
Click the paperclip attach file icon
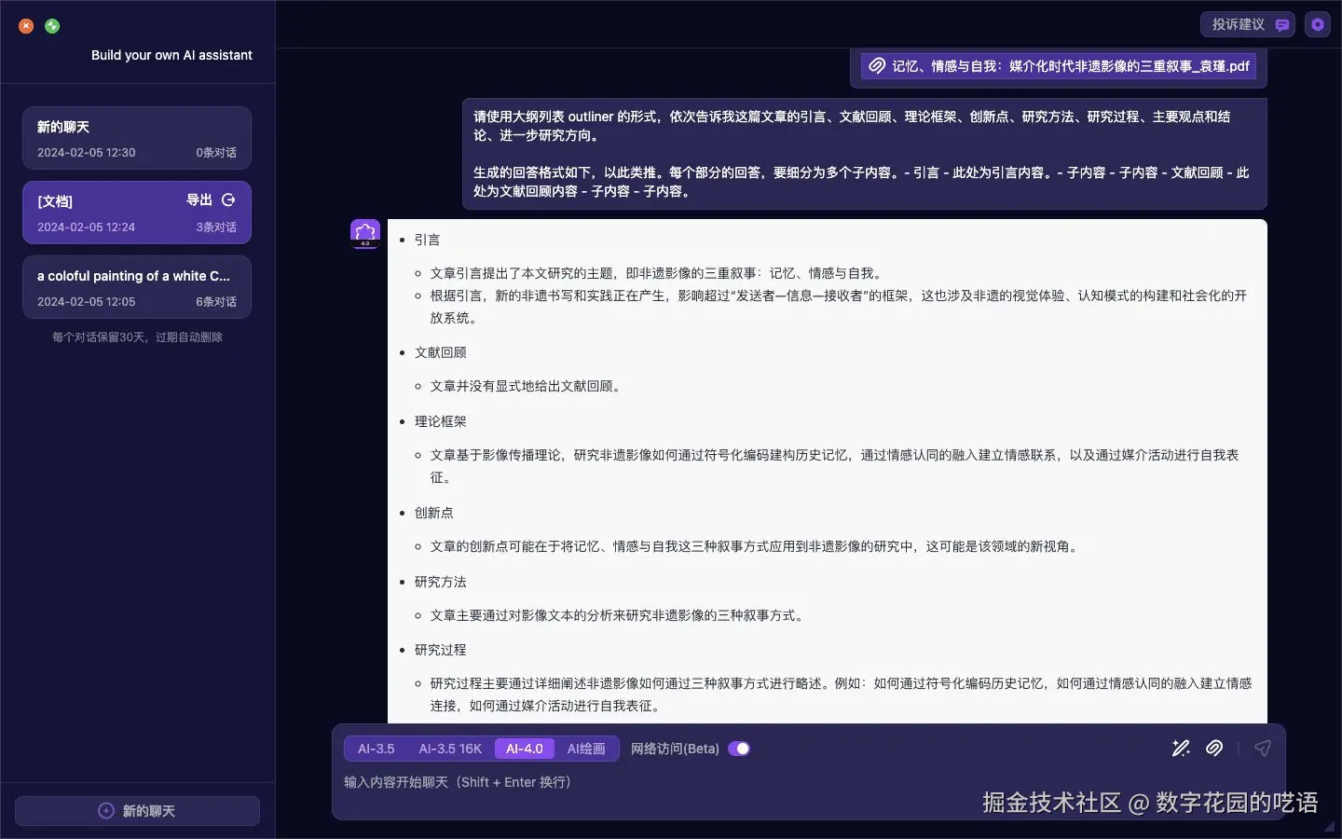1214,749
